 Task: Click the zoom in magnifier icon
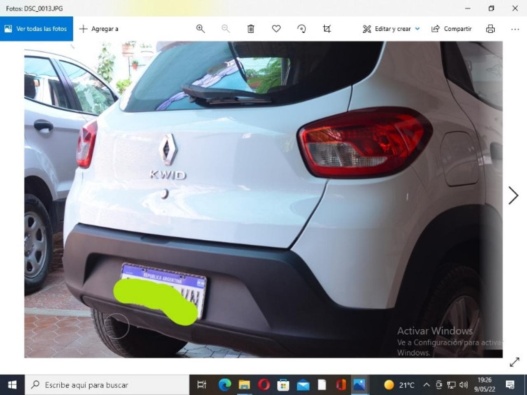click(201, 29)
